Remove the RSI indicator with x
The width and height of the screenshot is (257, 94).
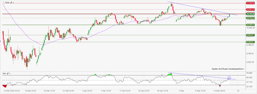[10, 73]
